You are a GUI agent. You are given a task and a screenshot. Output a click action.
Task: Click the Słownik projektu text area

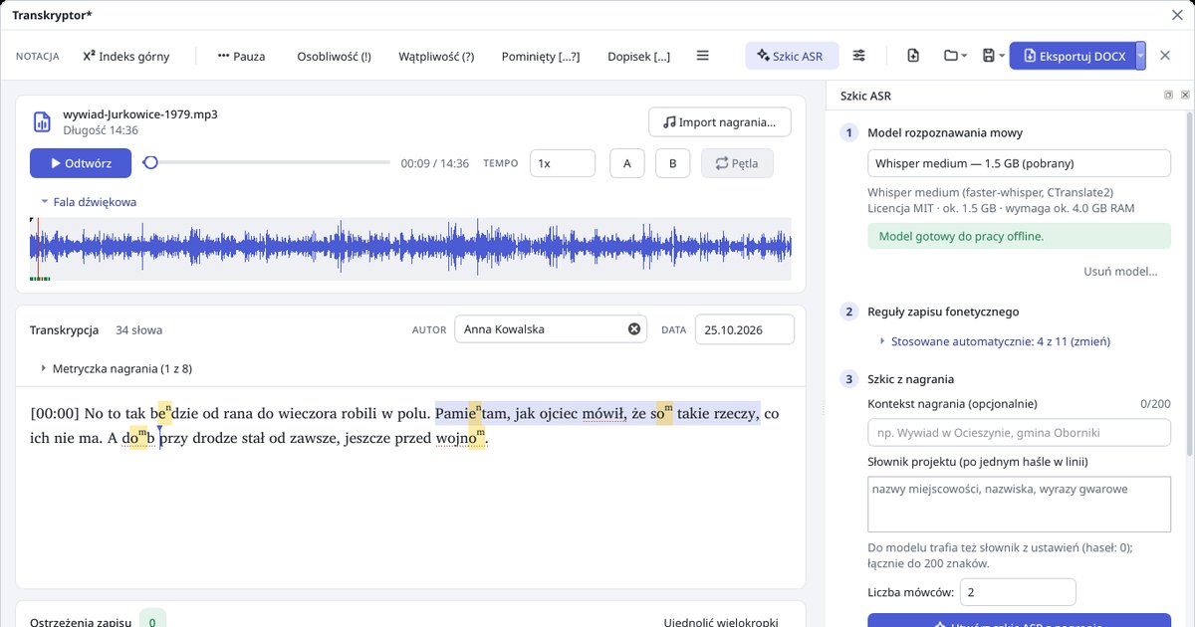point(1020,505)
